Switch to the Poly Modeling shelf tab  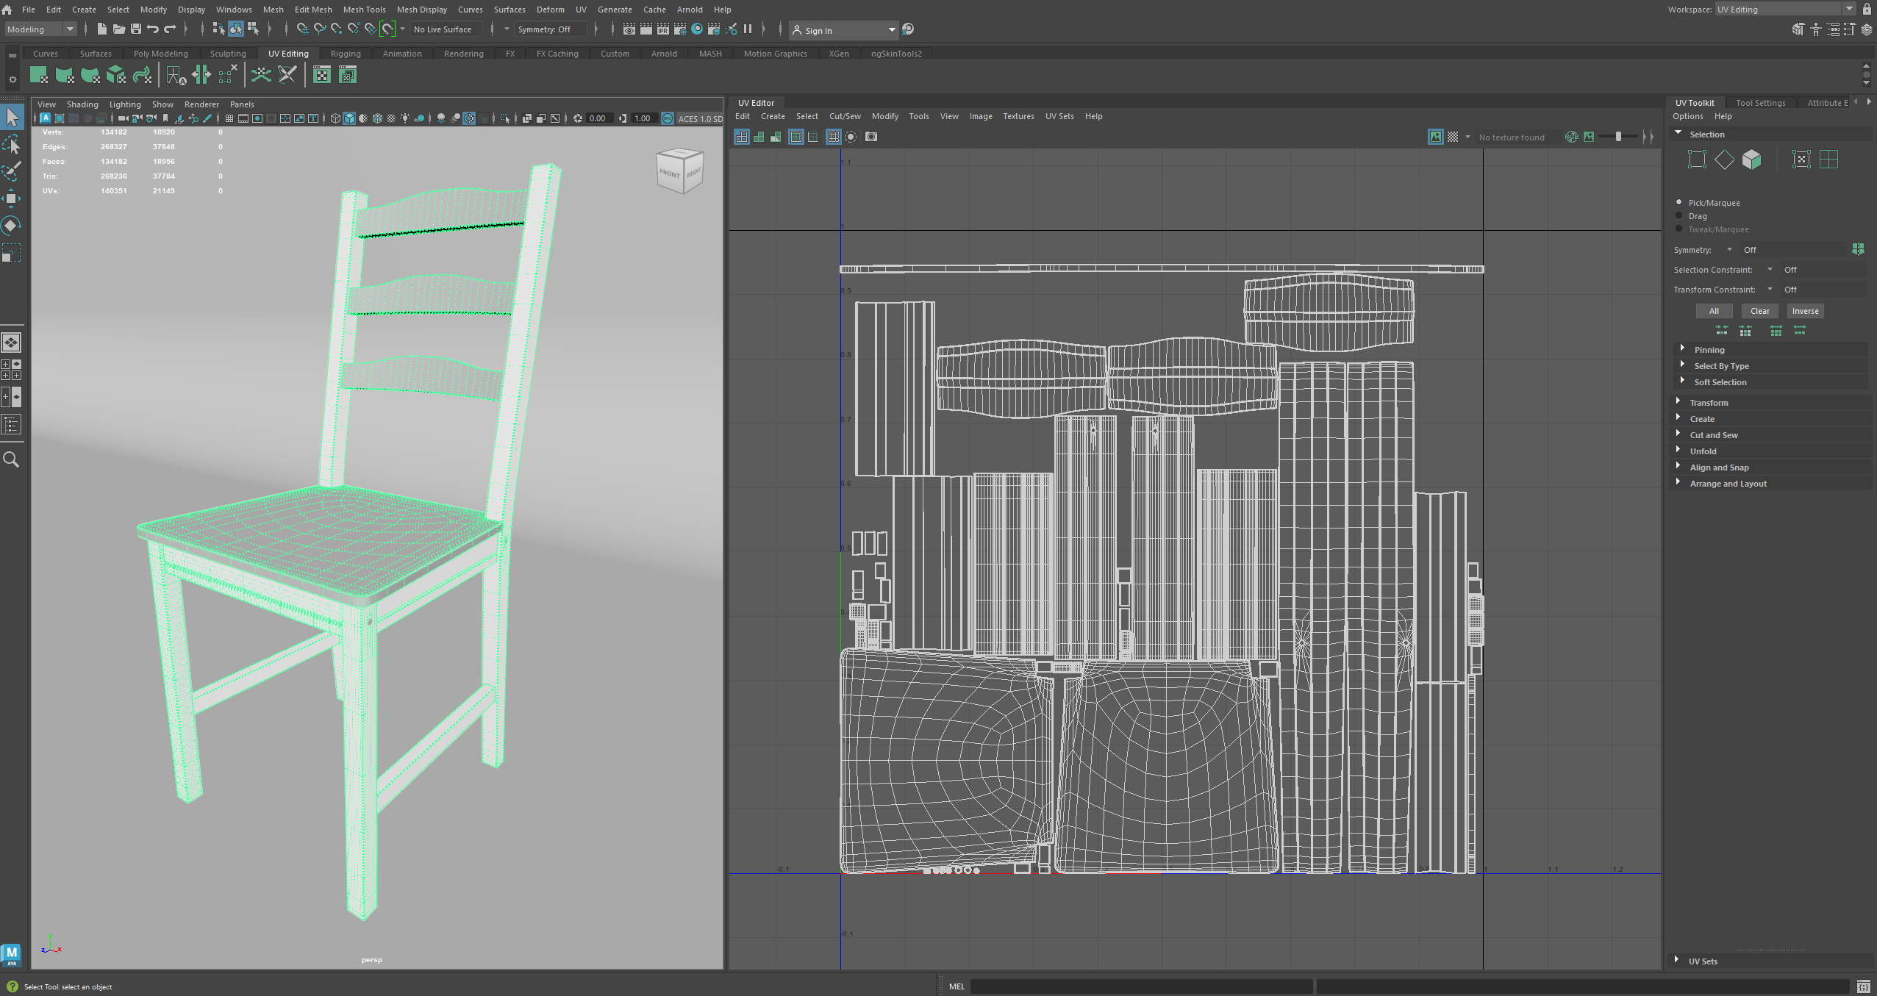[160, 54]
